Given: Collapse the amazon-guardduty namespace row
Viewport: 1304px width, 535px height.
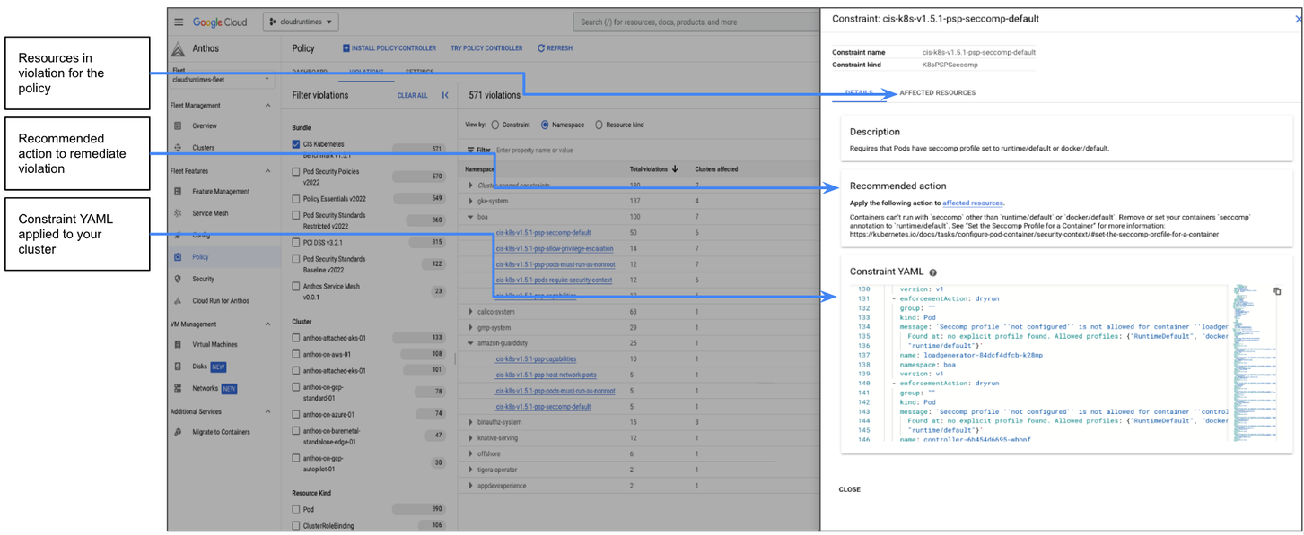Looking at the screenshot, I should pyautogui.click(x=470, y=343).
